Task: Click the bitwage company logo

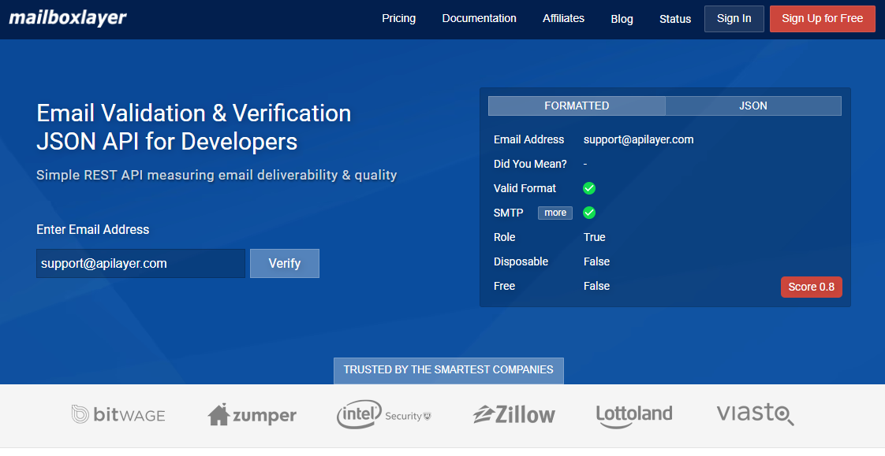Action: [x=118, y=414]
